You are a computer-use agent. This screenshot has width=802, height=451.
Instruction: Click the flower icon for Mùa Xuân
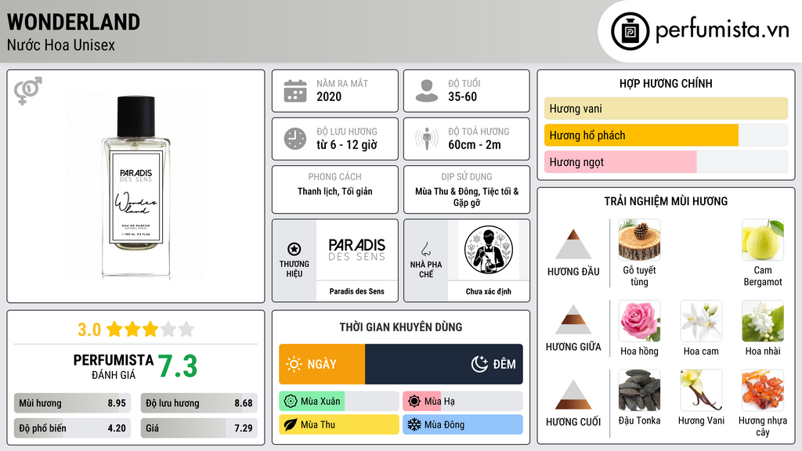(291, 402)
